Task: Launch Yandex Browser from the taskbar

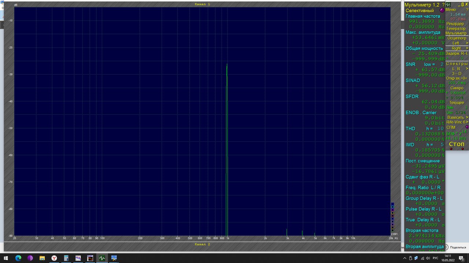Action: coord(54,258)
